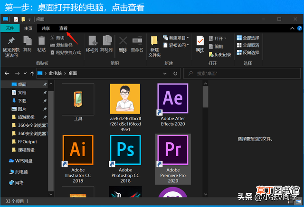Screen dimensions: 304x207
Task: Click 全部取消 in the ribbon
Action: point(248,45)
